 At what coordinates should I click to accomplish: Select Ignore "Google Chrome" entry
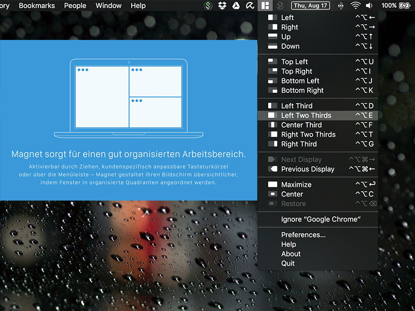click(x=318, y=219)
